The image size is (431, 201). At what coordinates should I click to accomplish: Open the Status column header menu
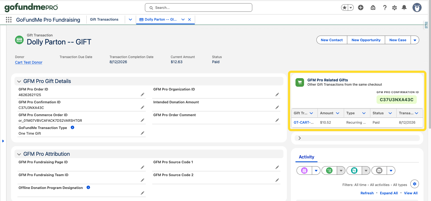click(390, 113)
